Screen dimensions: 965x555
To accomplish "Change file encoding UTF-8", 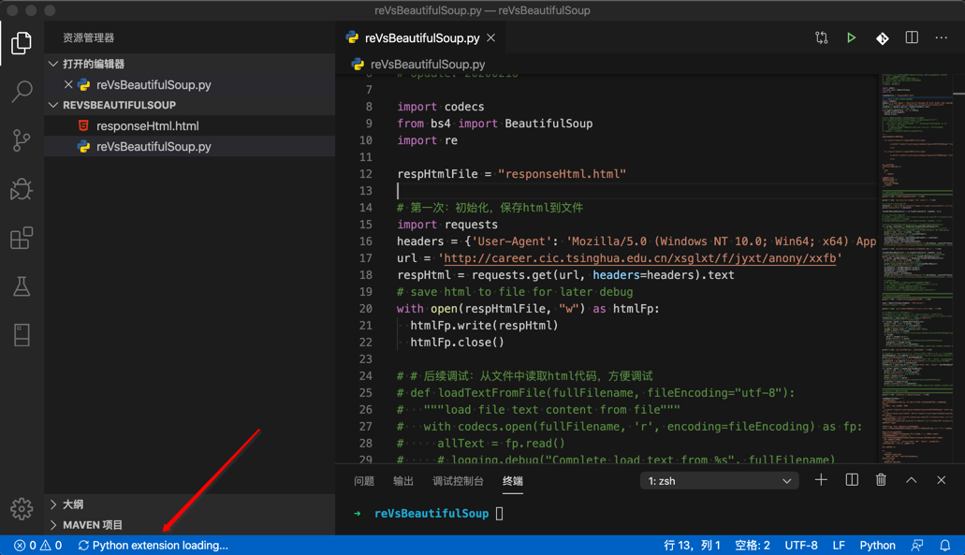I will point(801,545).
